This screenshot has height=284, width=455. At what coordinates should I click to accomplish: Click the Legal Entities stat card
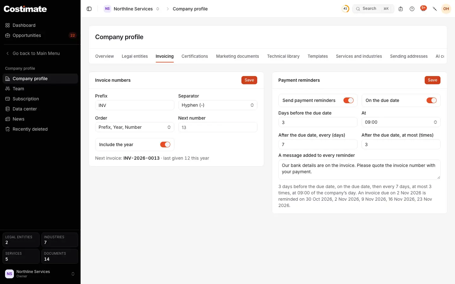click(21, 240)
